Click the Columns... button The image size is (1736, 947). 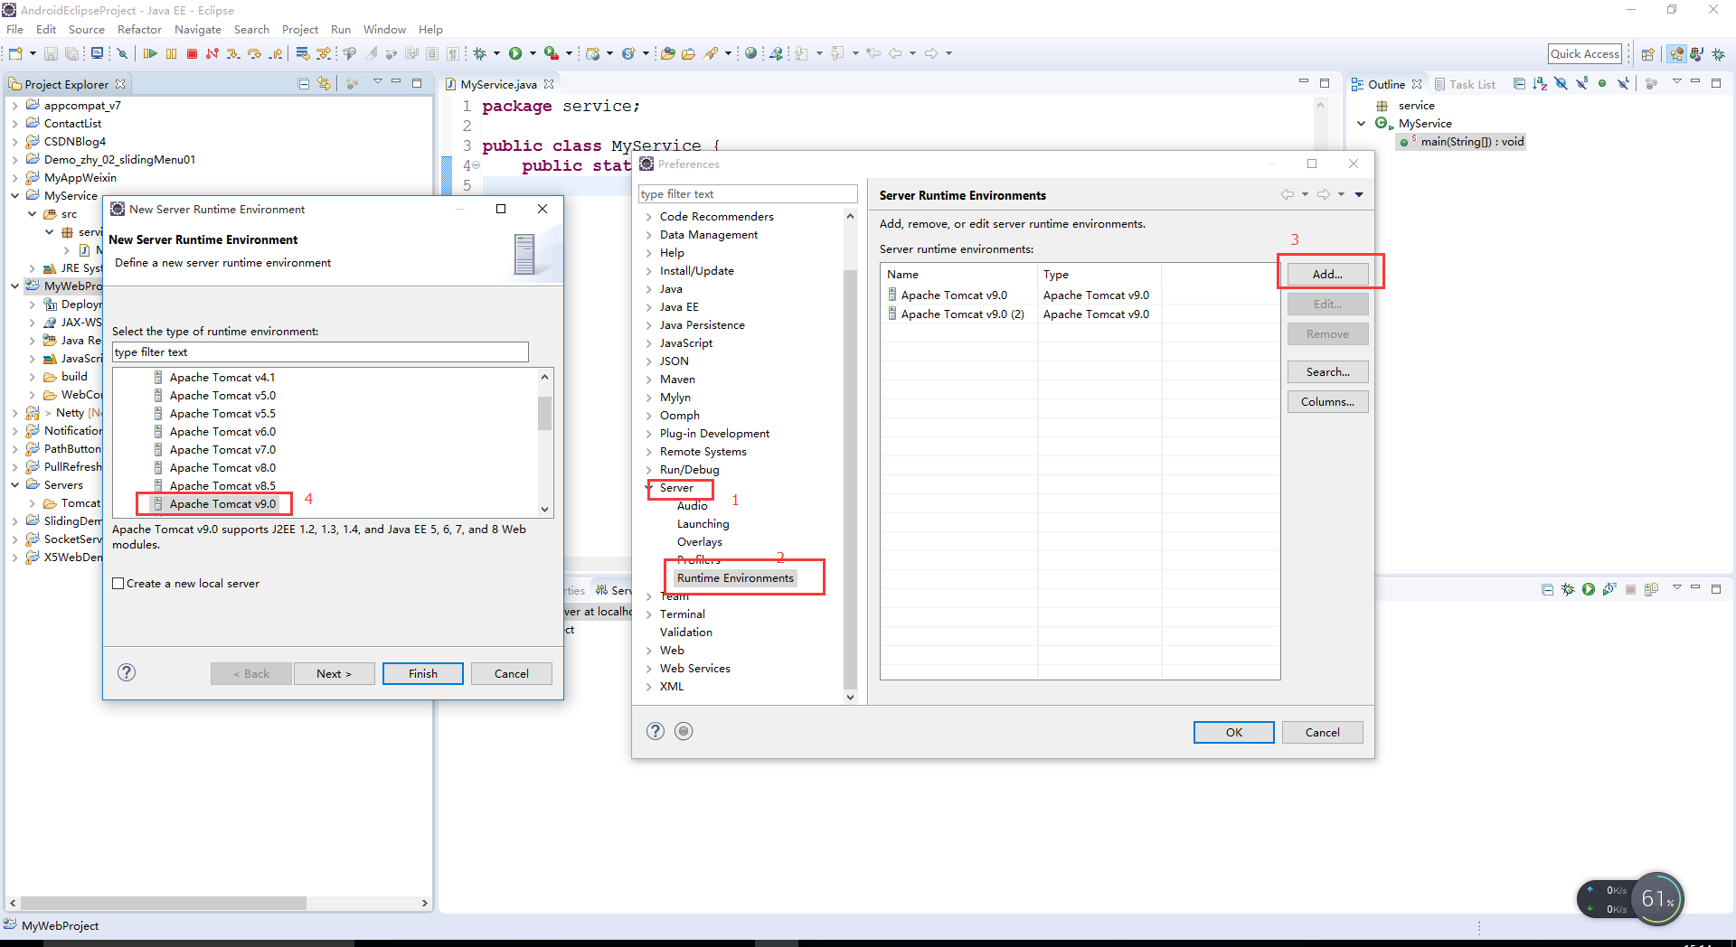coord(1327,401)
